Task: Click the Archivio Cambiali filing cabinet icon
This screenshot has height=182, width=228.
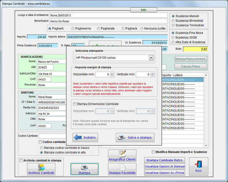Action: [41, 167]
